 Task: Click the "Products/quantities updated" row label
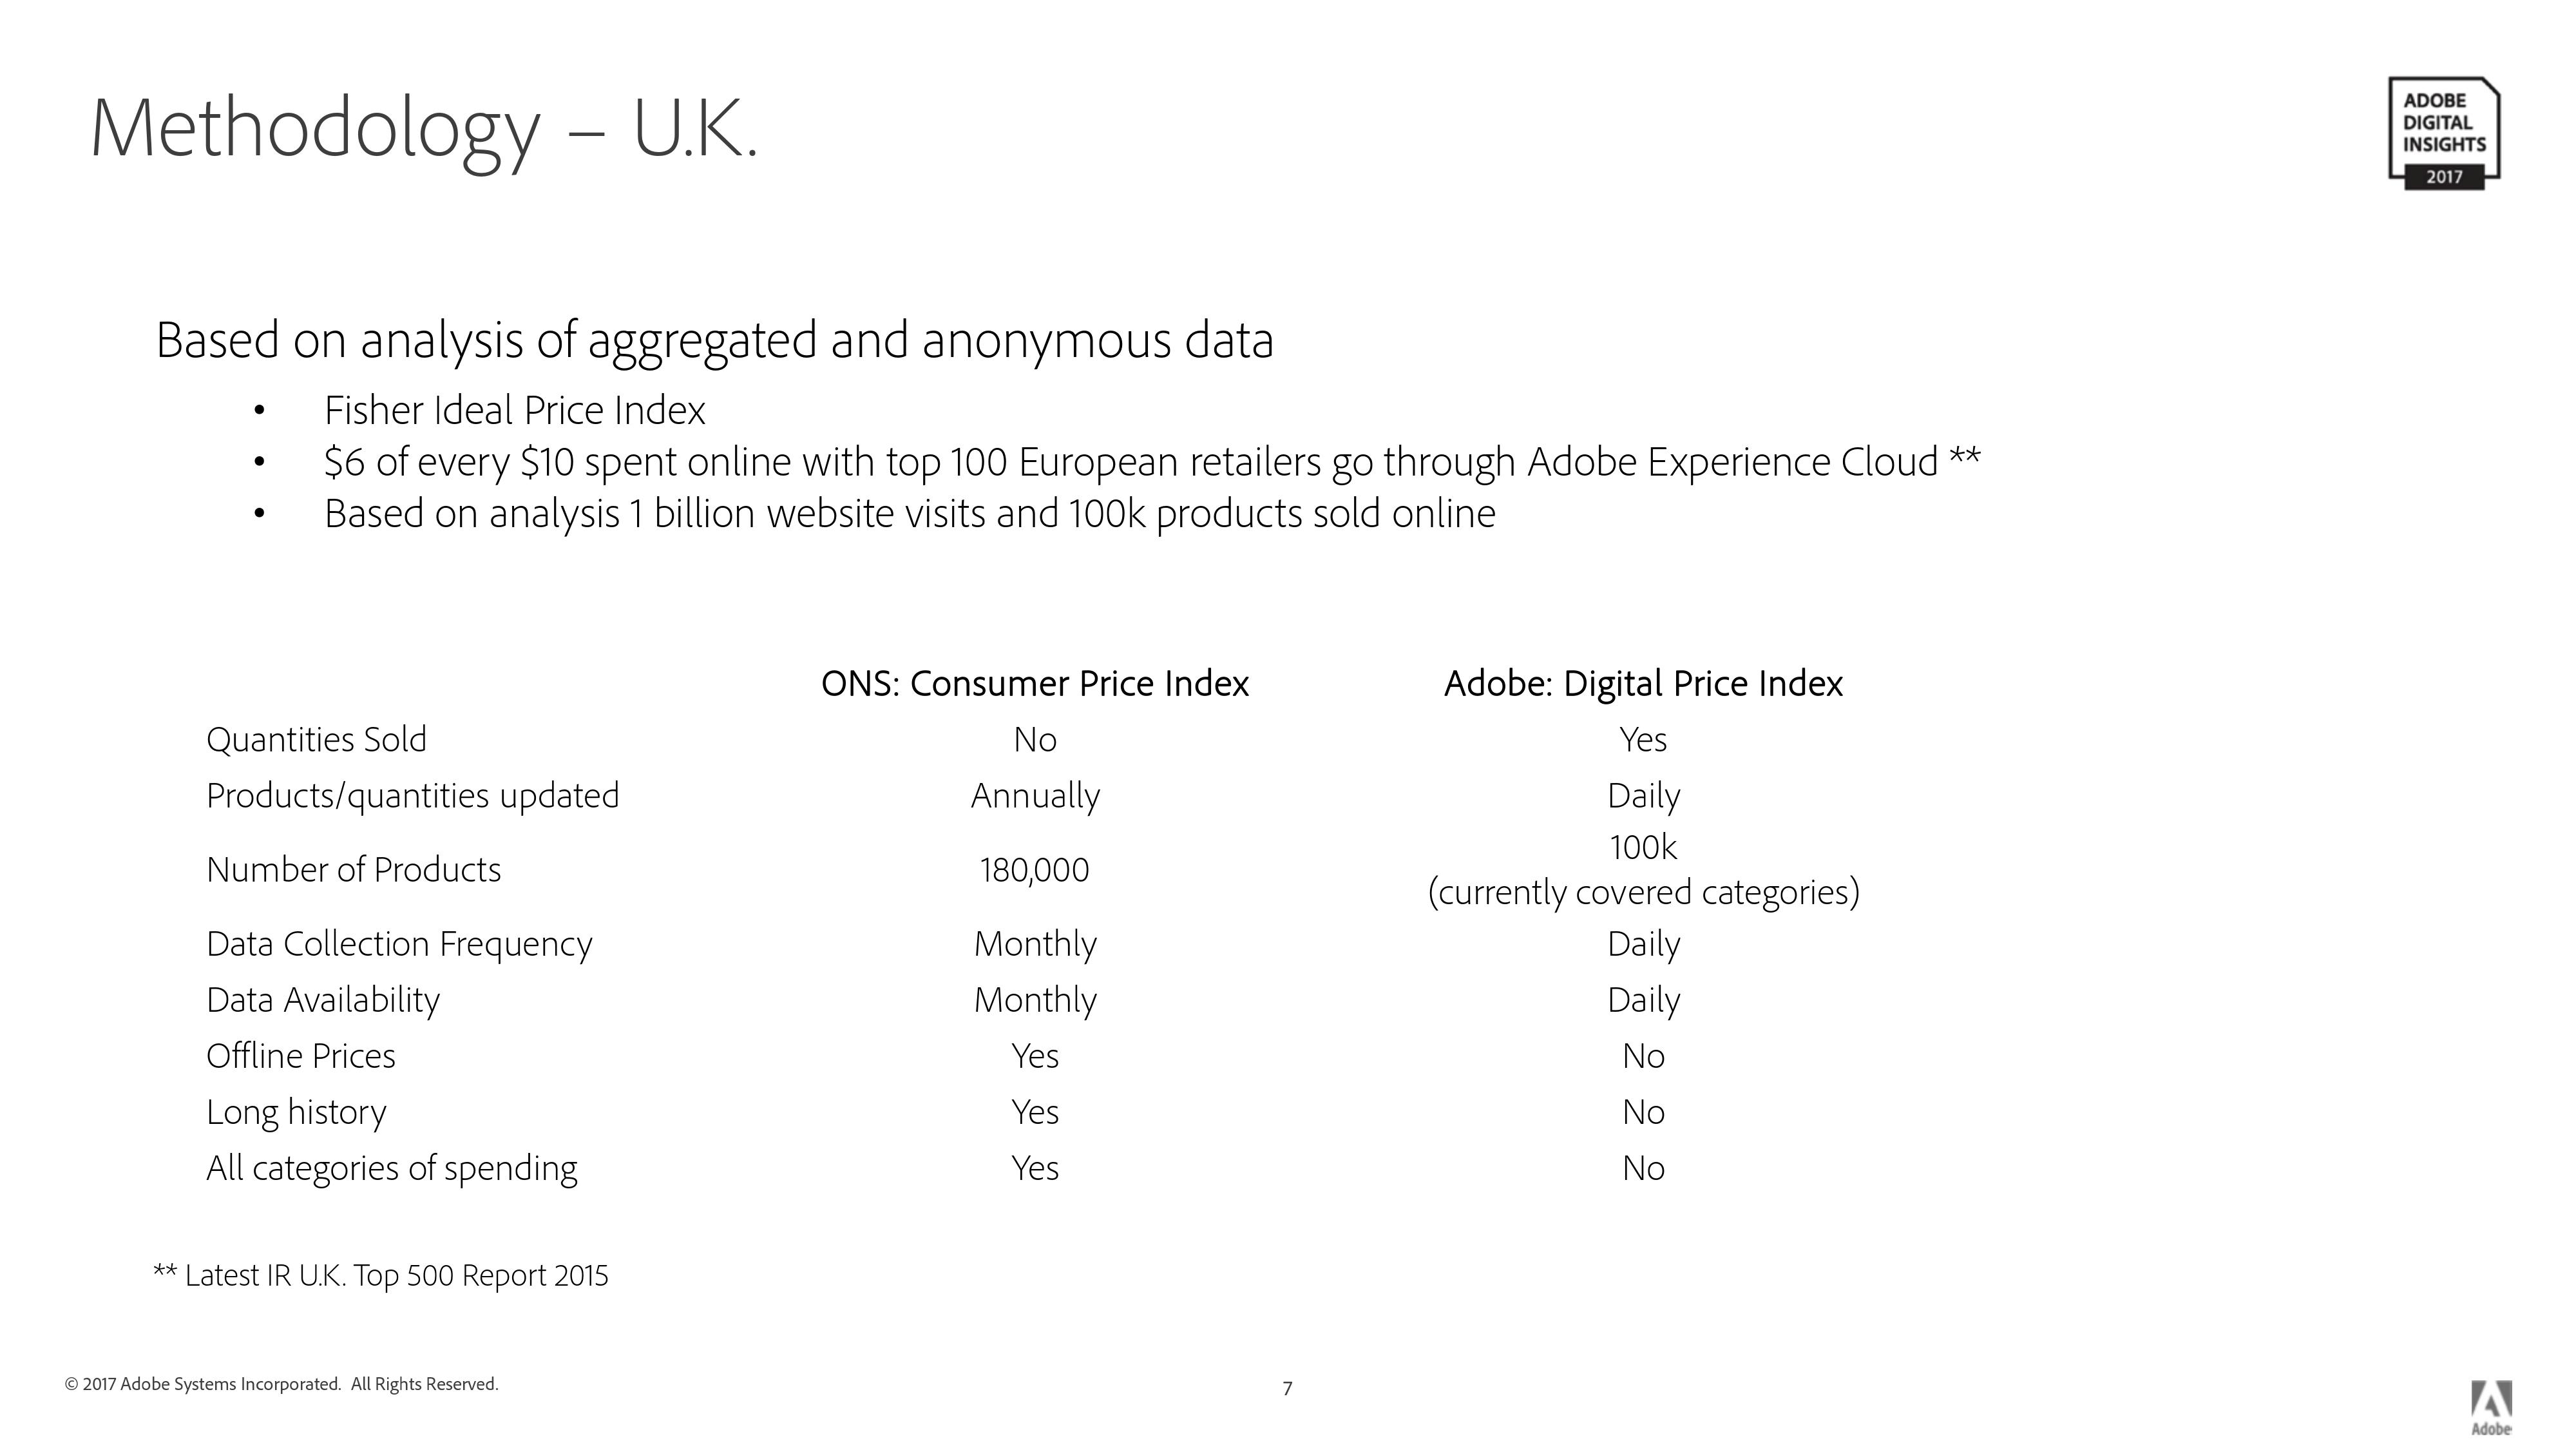[412, 795]
